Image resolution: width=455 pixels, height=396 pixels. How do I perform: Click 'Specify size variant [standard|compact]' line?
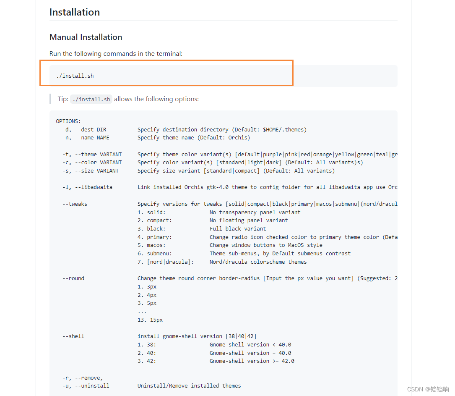pyautogui.click(x=236, y=171)
